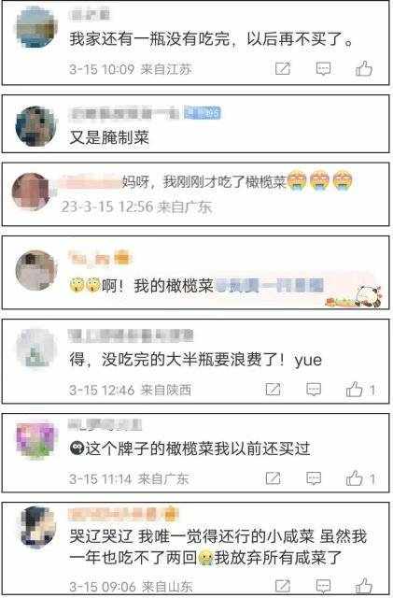Open blurred username above 得，没吃完 comment
The image size is (393, 598).
[x=131, y=335]
